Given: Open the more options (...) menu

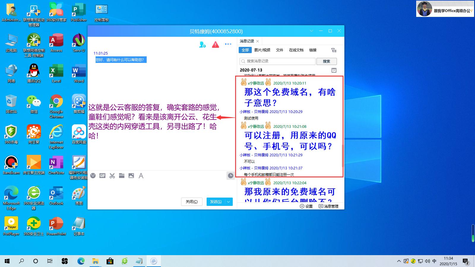Looking at the screenshot, I should point(228,44).
